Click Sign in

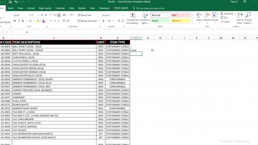[234, 2]
